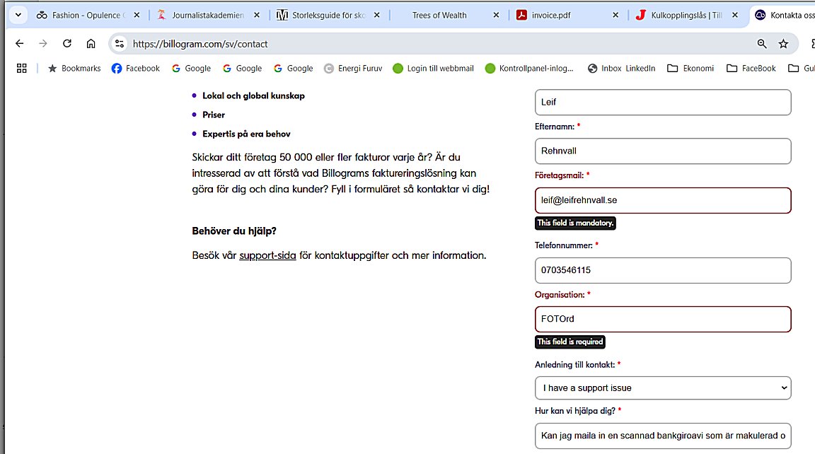Close the invoice.pdf tab
The width and height of the screenshot is (815, 454).
tap(616, 15)
